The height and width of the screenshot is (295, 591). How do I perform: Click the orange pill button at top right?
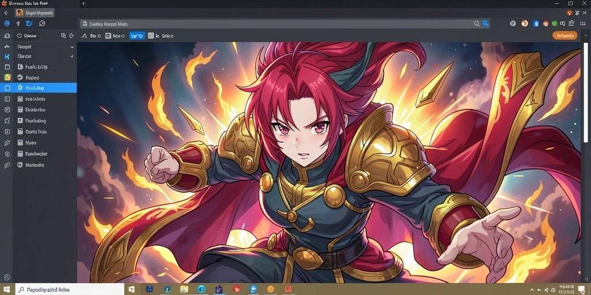coord(564,35)
